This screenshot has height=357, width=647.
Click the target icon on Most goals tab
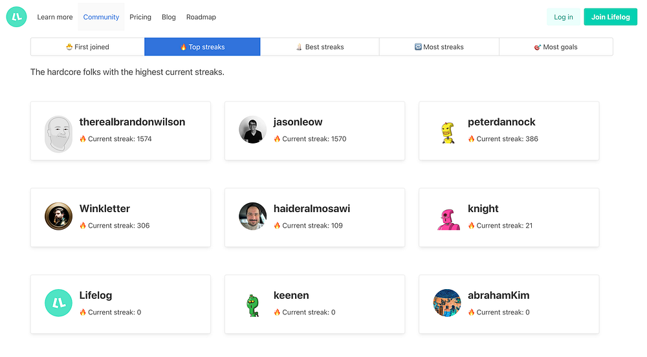tap(537, 47)
